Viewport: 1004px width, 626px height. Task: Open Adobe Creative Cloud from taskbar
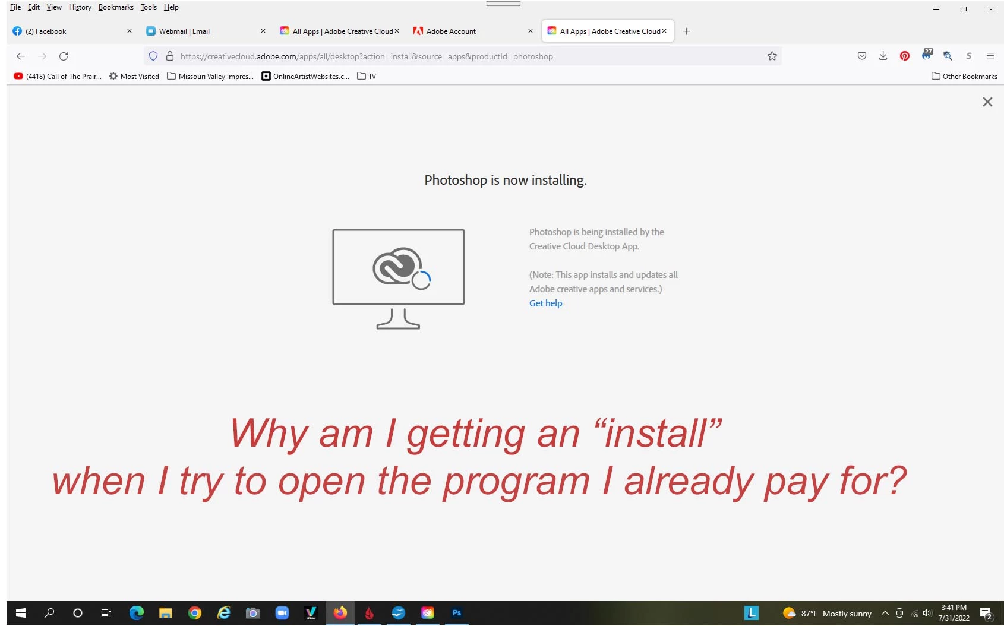[x=428, y=613]
